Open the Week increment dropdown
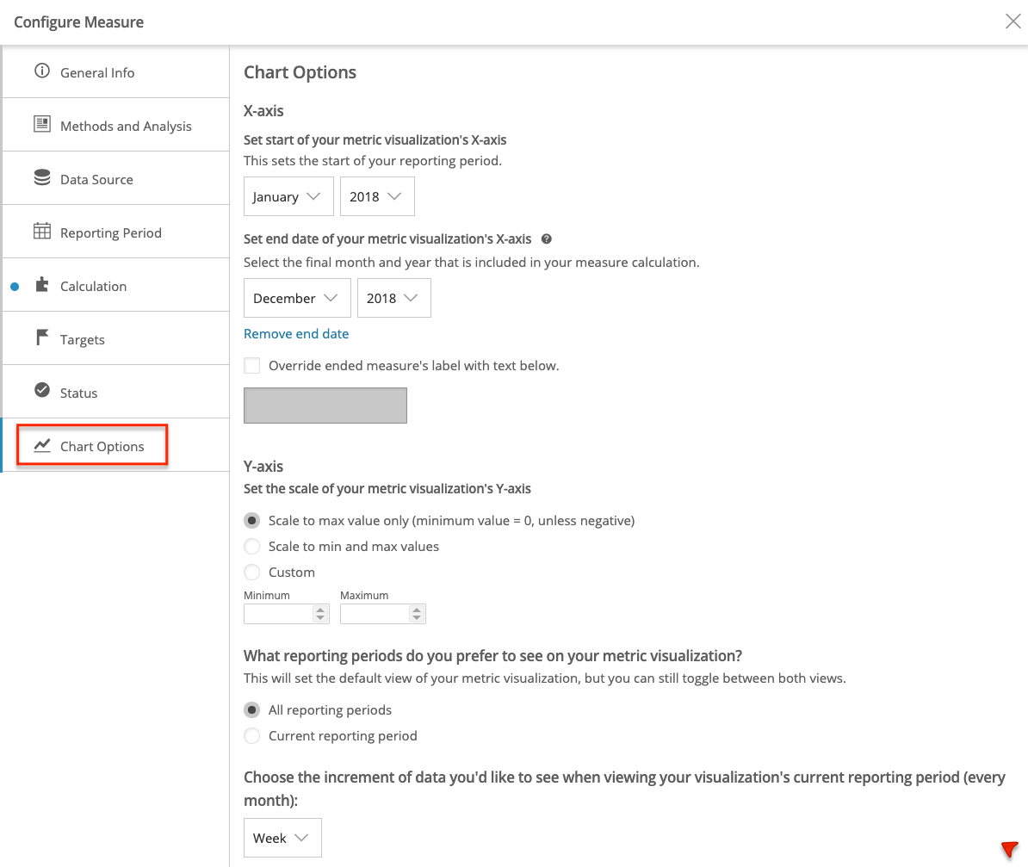 pyautogui.click(x=282, y=837)
